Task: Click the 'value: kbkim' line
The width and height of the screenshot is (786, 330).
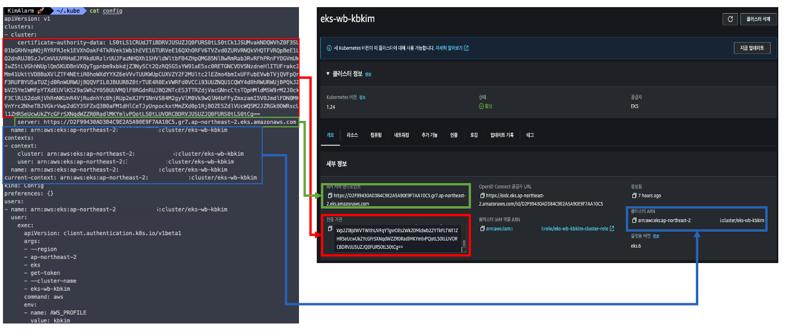Action: tap(50, 320)
